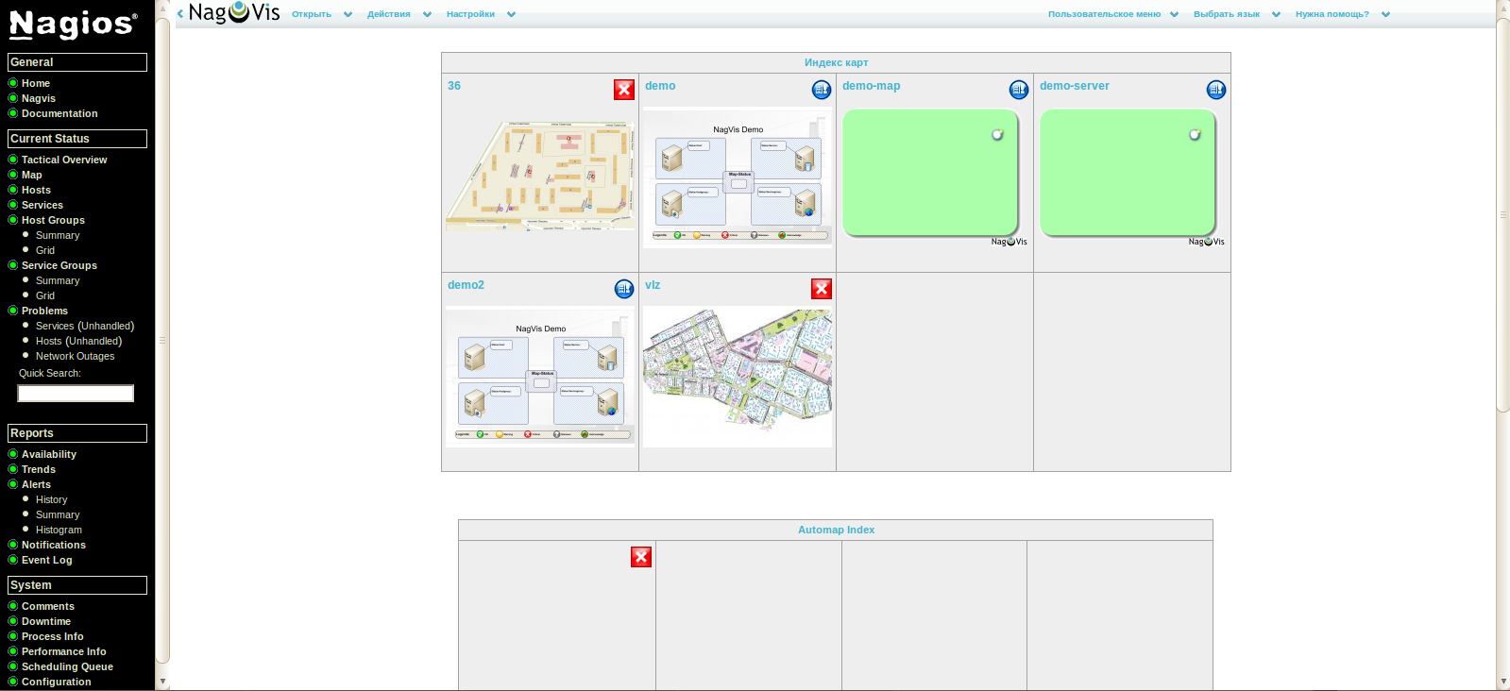Open the map titled 36
This screenshot has width=1510, height=691.
click(x=454, y=86)
